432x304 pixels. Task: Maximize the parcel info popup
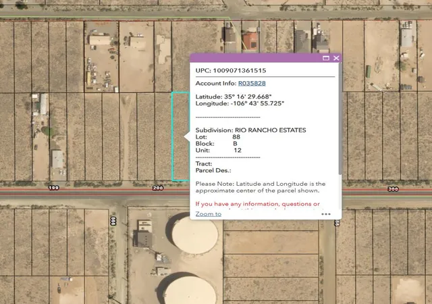tap(326, 58)
